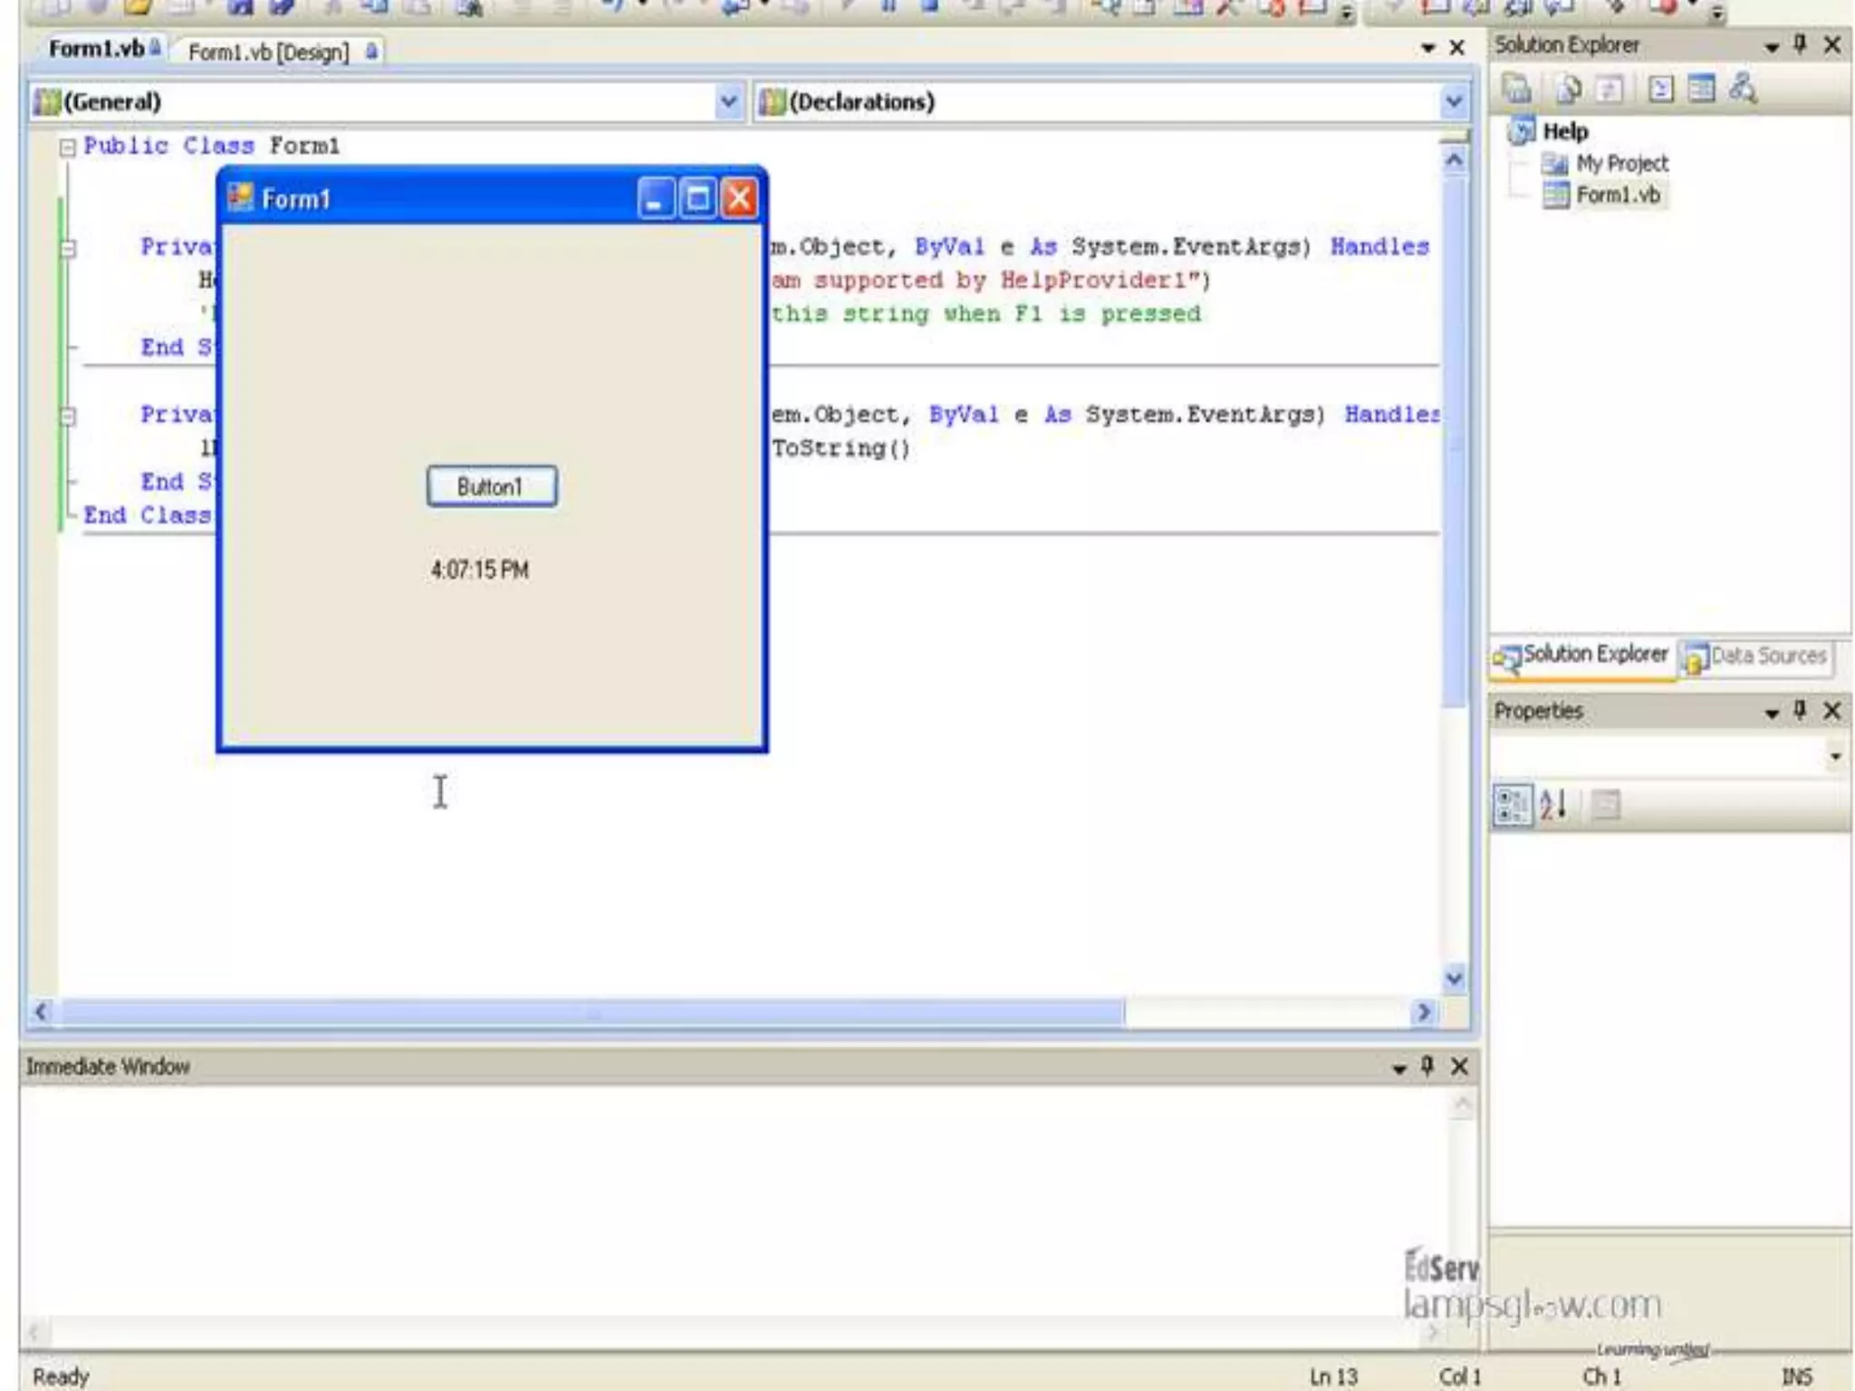1855x1391 pixels.
Task: Select the Data Sources bottom tab
Action: [x=1755, y=657]
